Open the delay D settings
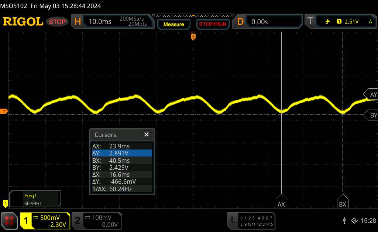378x232 pixels. pyautogui.click(x=240, y=22)
